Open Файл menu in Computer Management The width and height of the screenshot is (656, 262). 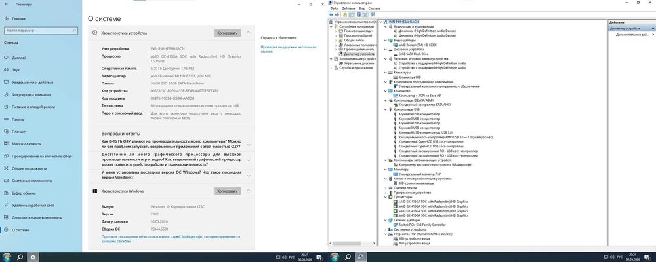pyautogui.click(x=333, y=9)
